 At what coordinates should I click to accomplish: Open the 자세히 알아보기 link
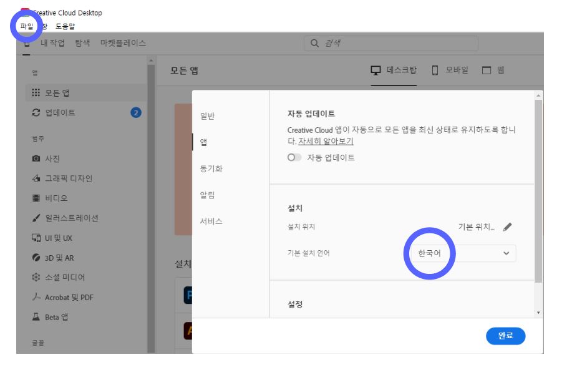(x=326, y=141)
